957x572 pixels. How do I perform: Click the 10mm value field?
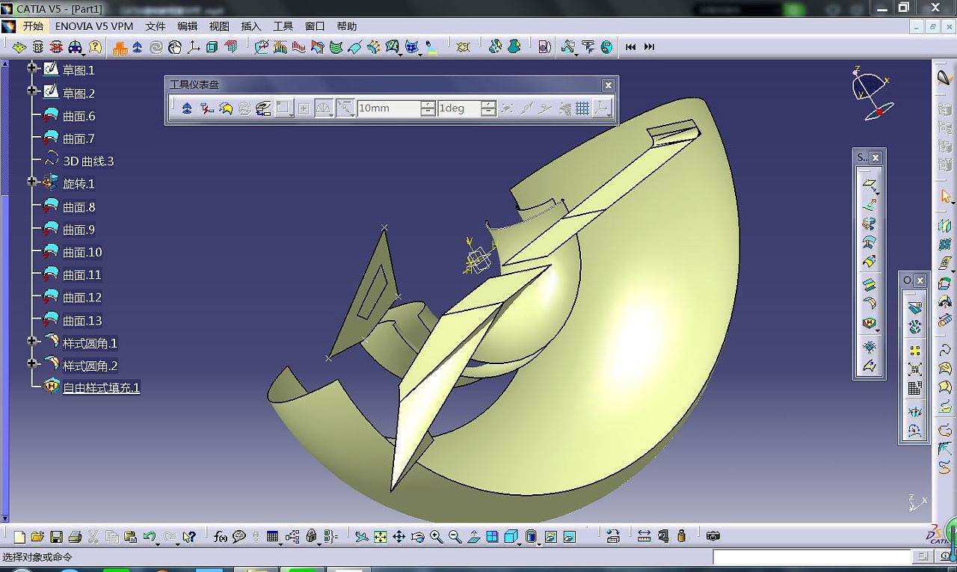[x=387, y=108]
